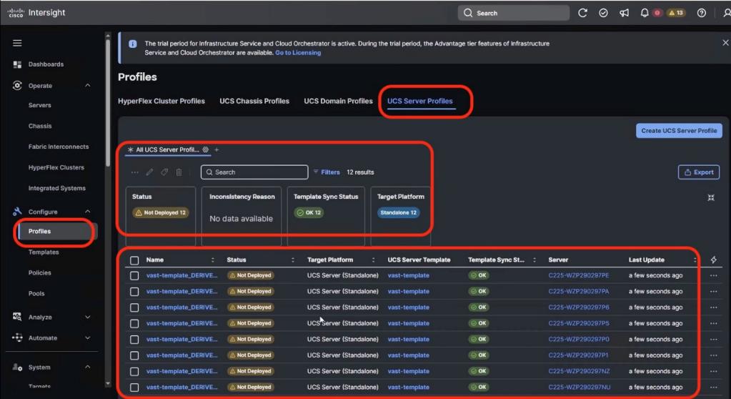
Task: Click the delete trash toolbar icon
Action: pyautogui.click(x=179, y=172)
